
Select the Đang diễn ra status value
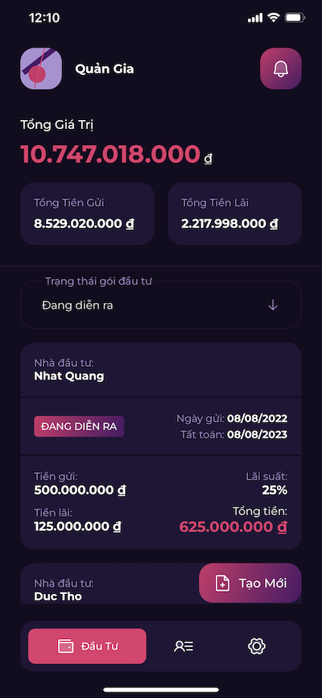click(77, 305)
